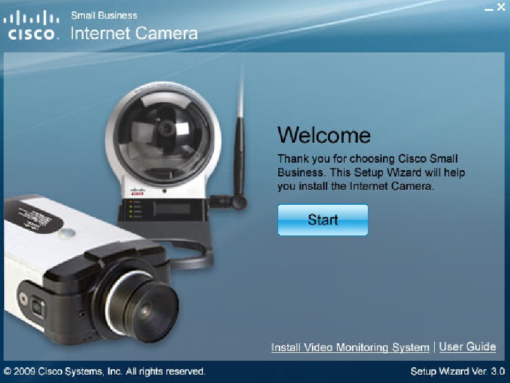
Task: Close the Setup Wizard window
Action: [501, 8]
